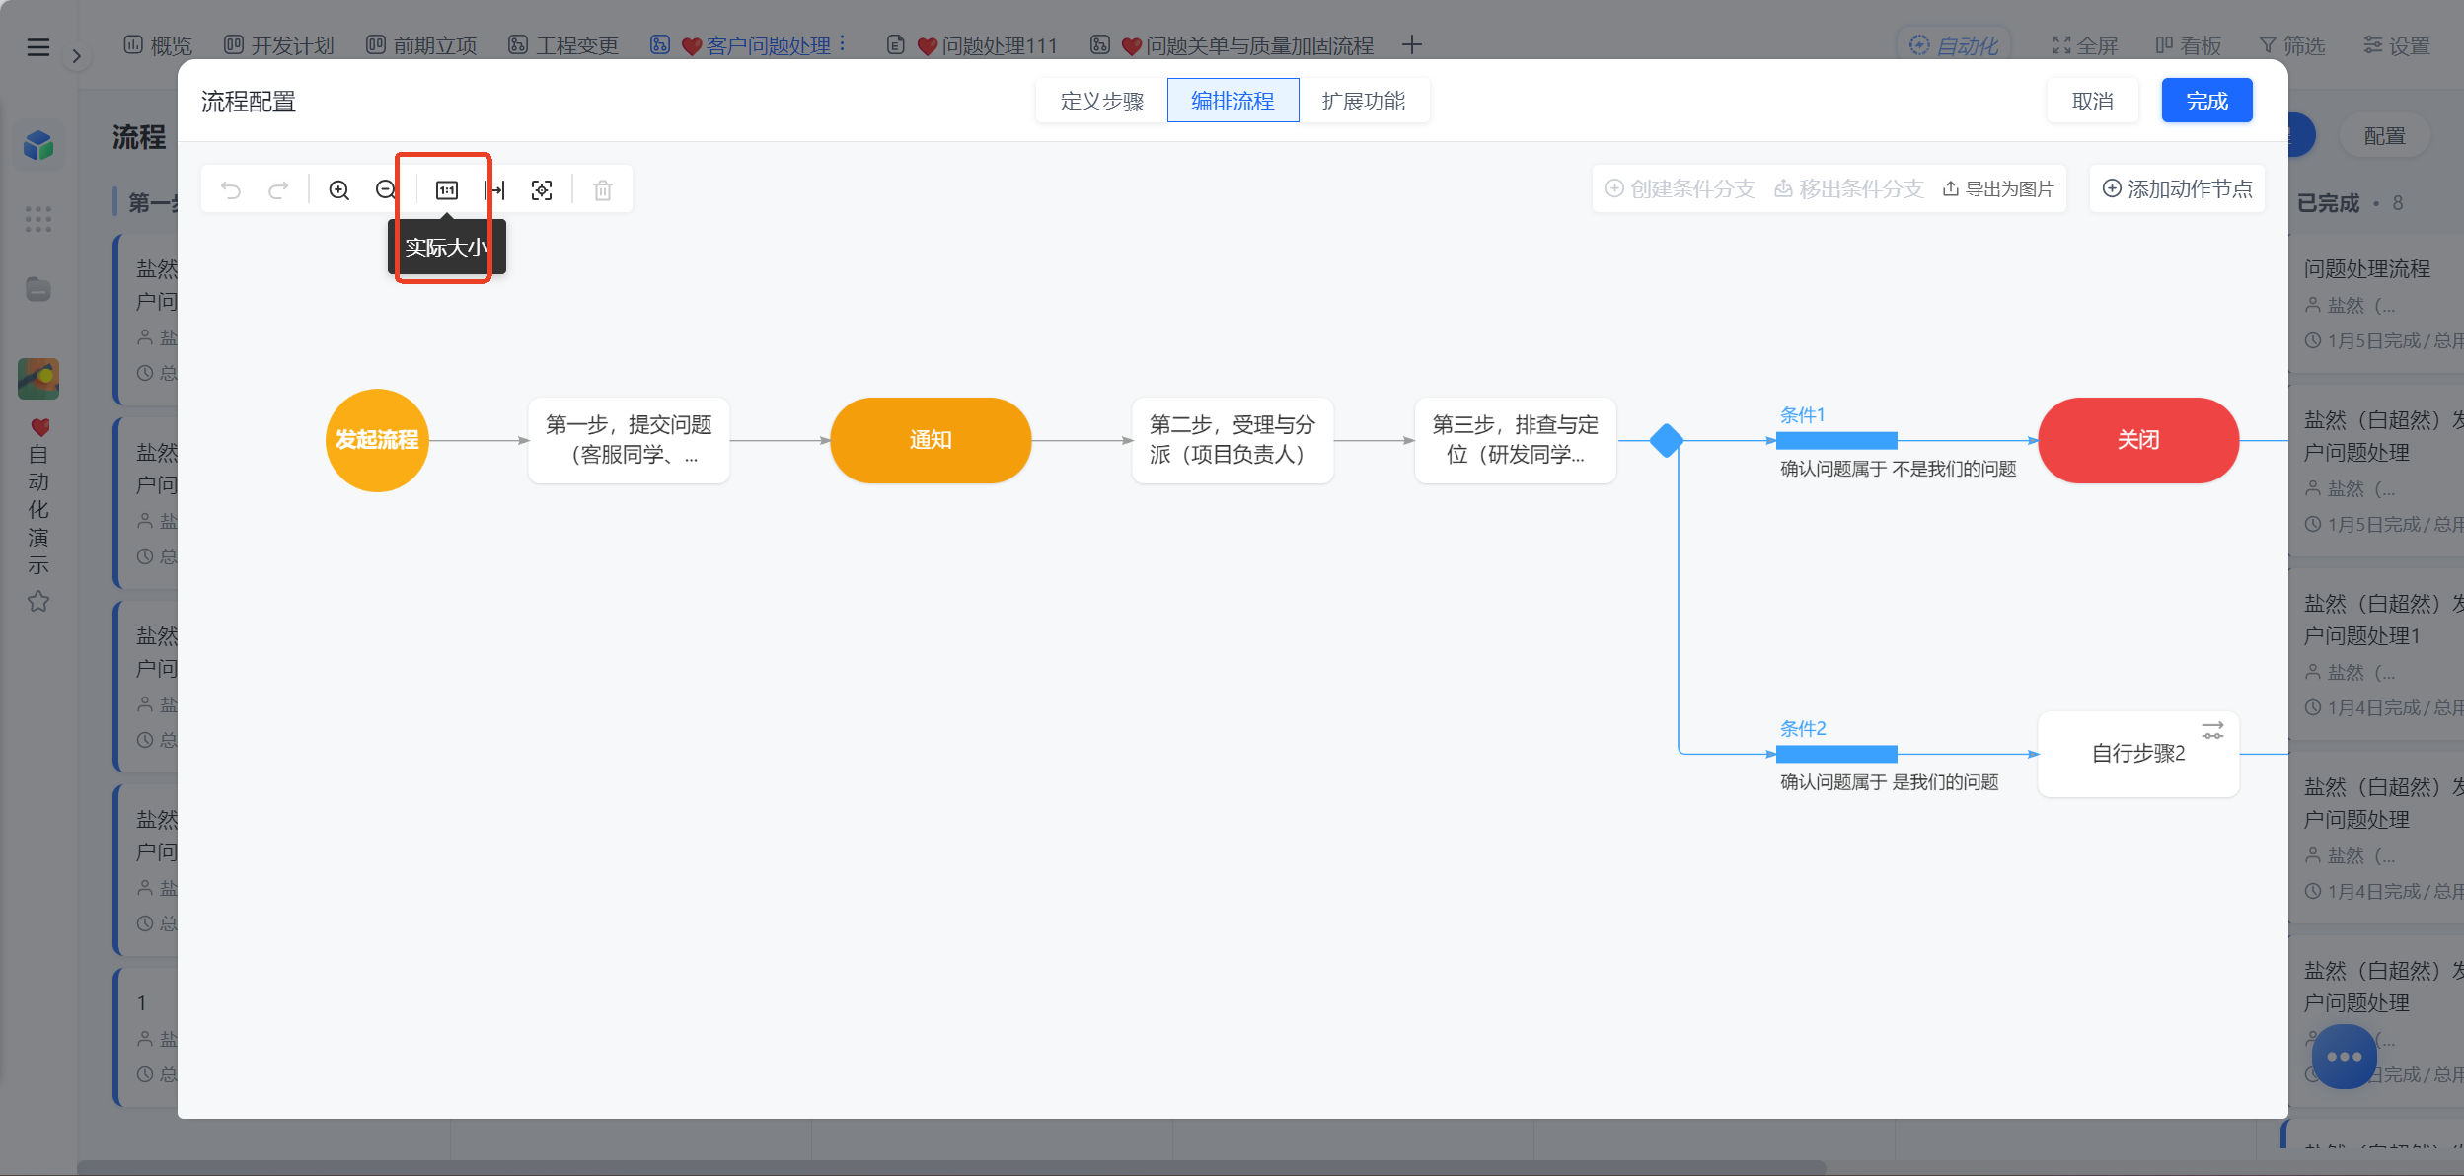
Task: Expand the sidebar chevron arrow
Action: (76, 56)
